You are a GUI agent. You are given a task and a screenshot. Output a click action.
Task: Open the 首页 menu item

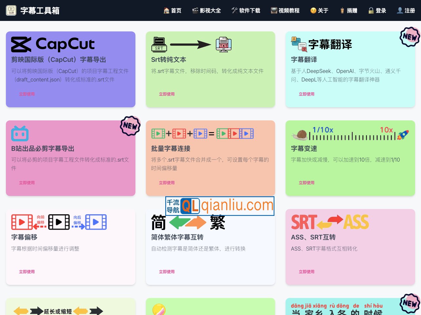coord(172,10)
